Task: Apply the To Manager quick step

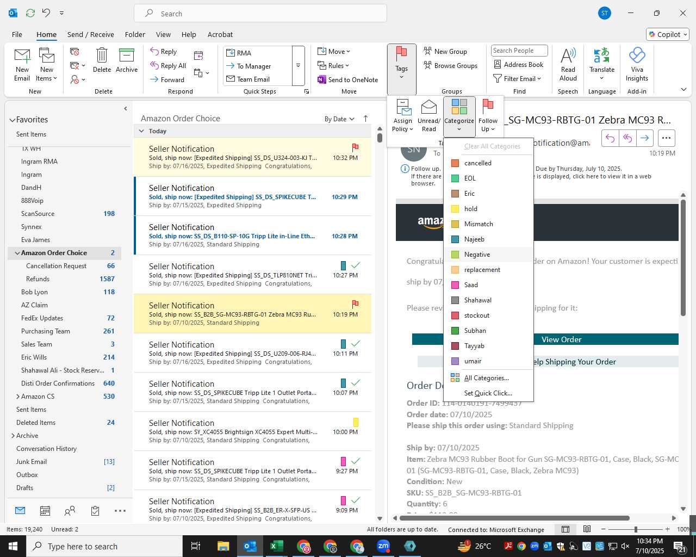Action: (x=257, y=66)
